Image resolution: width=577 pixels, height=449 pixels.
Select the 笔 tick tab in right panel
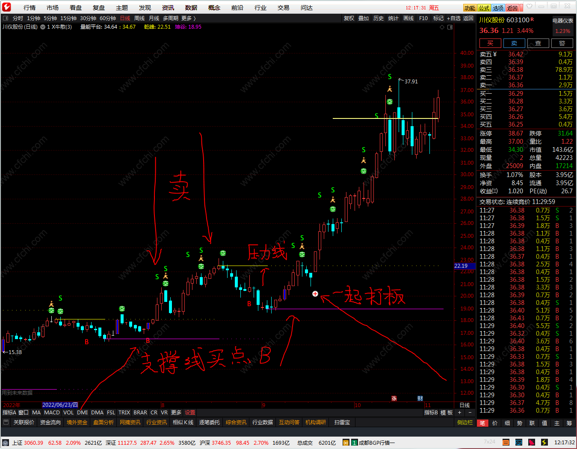click(x=482, y=423)
